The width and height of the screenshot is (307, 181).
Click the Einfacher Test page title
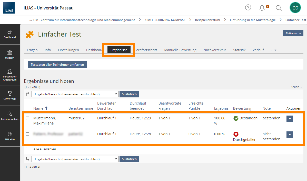point(60,34)
